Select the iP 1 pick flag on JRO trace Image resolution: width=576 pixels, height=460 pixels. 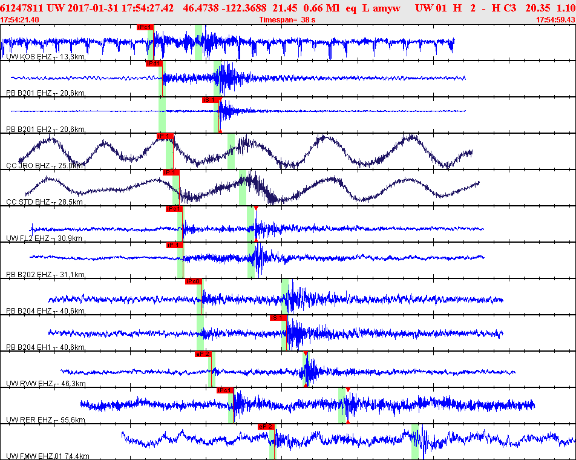[165, 136]
